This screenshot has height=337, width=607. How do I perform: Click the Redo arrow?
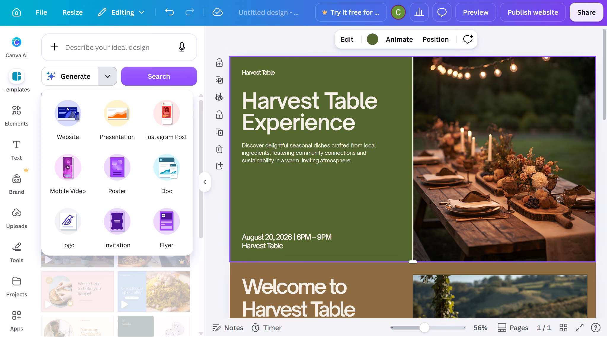pos(189,12)
